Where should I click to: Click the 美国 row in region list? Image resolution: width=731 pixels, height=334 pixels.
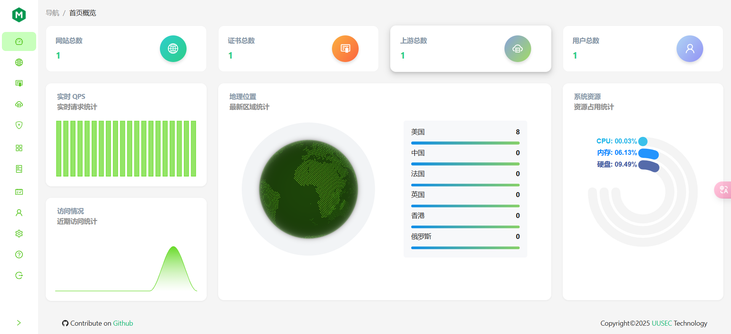point(465,132)
